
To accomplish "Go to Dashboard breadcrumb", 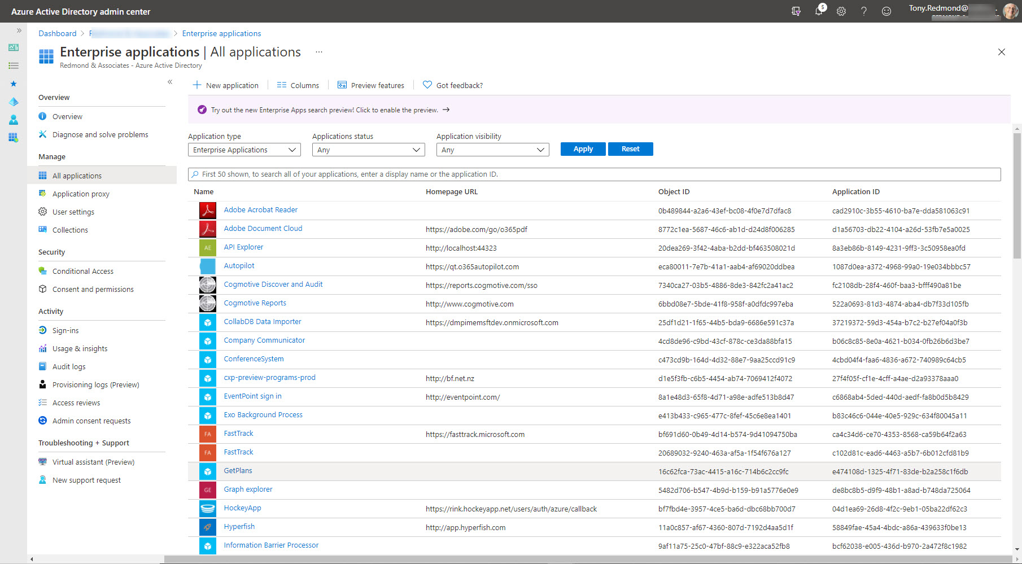I will click(58, 33).
